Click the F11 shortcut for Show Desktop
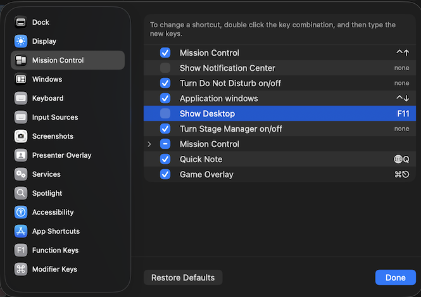 [403, 113]
